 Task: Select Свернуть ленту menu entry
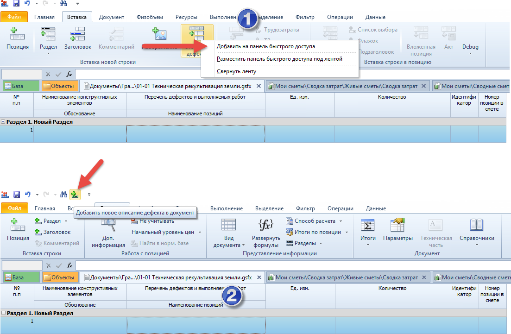[x=279, y=71]
